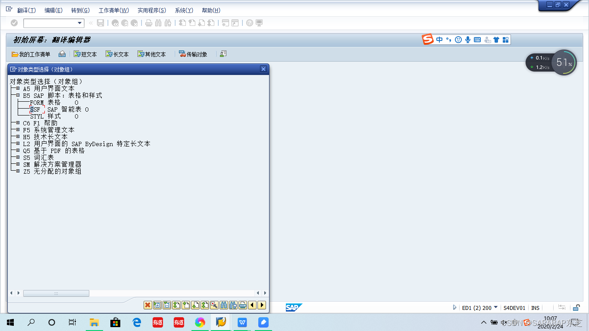Collapse the B5 SAP 脚本 tree node
Image resolution: width=589 pixels, height=331 pixels.
[x=18, y=95]
